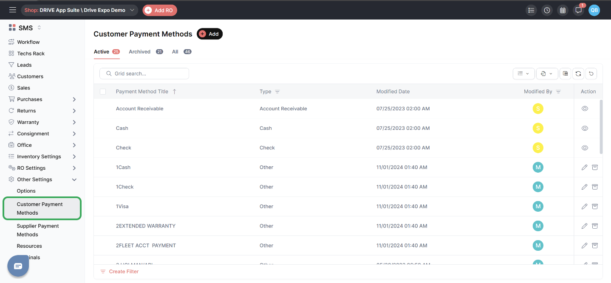Image resolution: width=611 pixels, height=283 pixels.
Task: Click the Add RO button
Action: click(x=160, y=10)
